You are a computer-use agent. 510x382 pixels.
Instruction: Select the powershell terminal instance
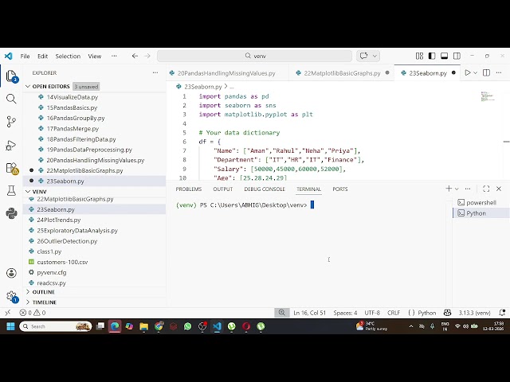coord(481,202)
